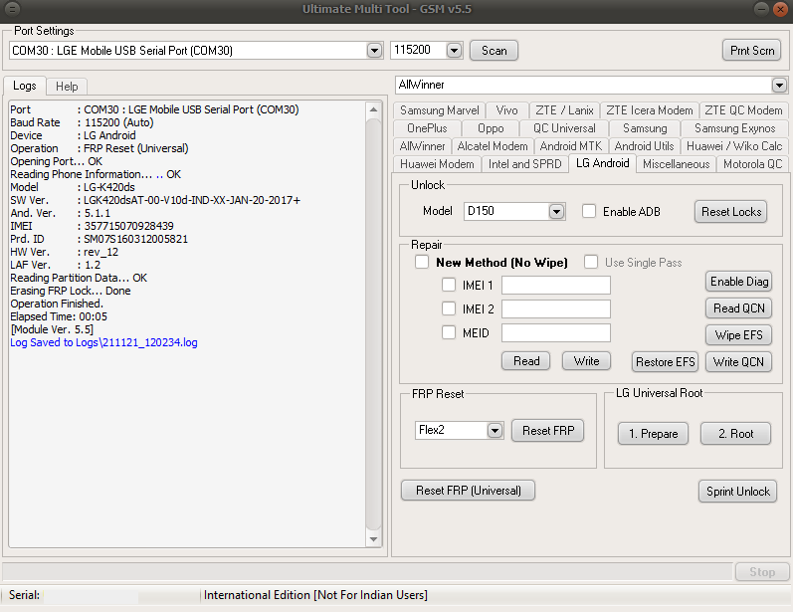
Task: Toggle the Use Single Pass checkbox
Action: click(x=591, y=262)
